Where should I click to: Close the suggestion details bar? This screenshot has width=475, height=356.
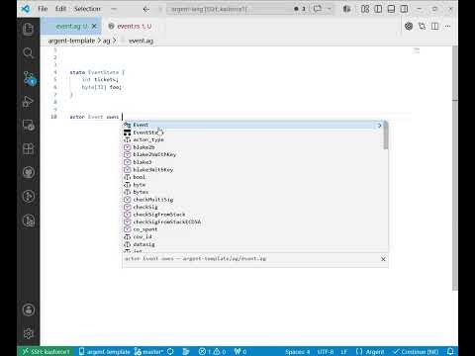point(383,259)
